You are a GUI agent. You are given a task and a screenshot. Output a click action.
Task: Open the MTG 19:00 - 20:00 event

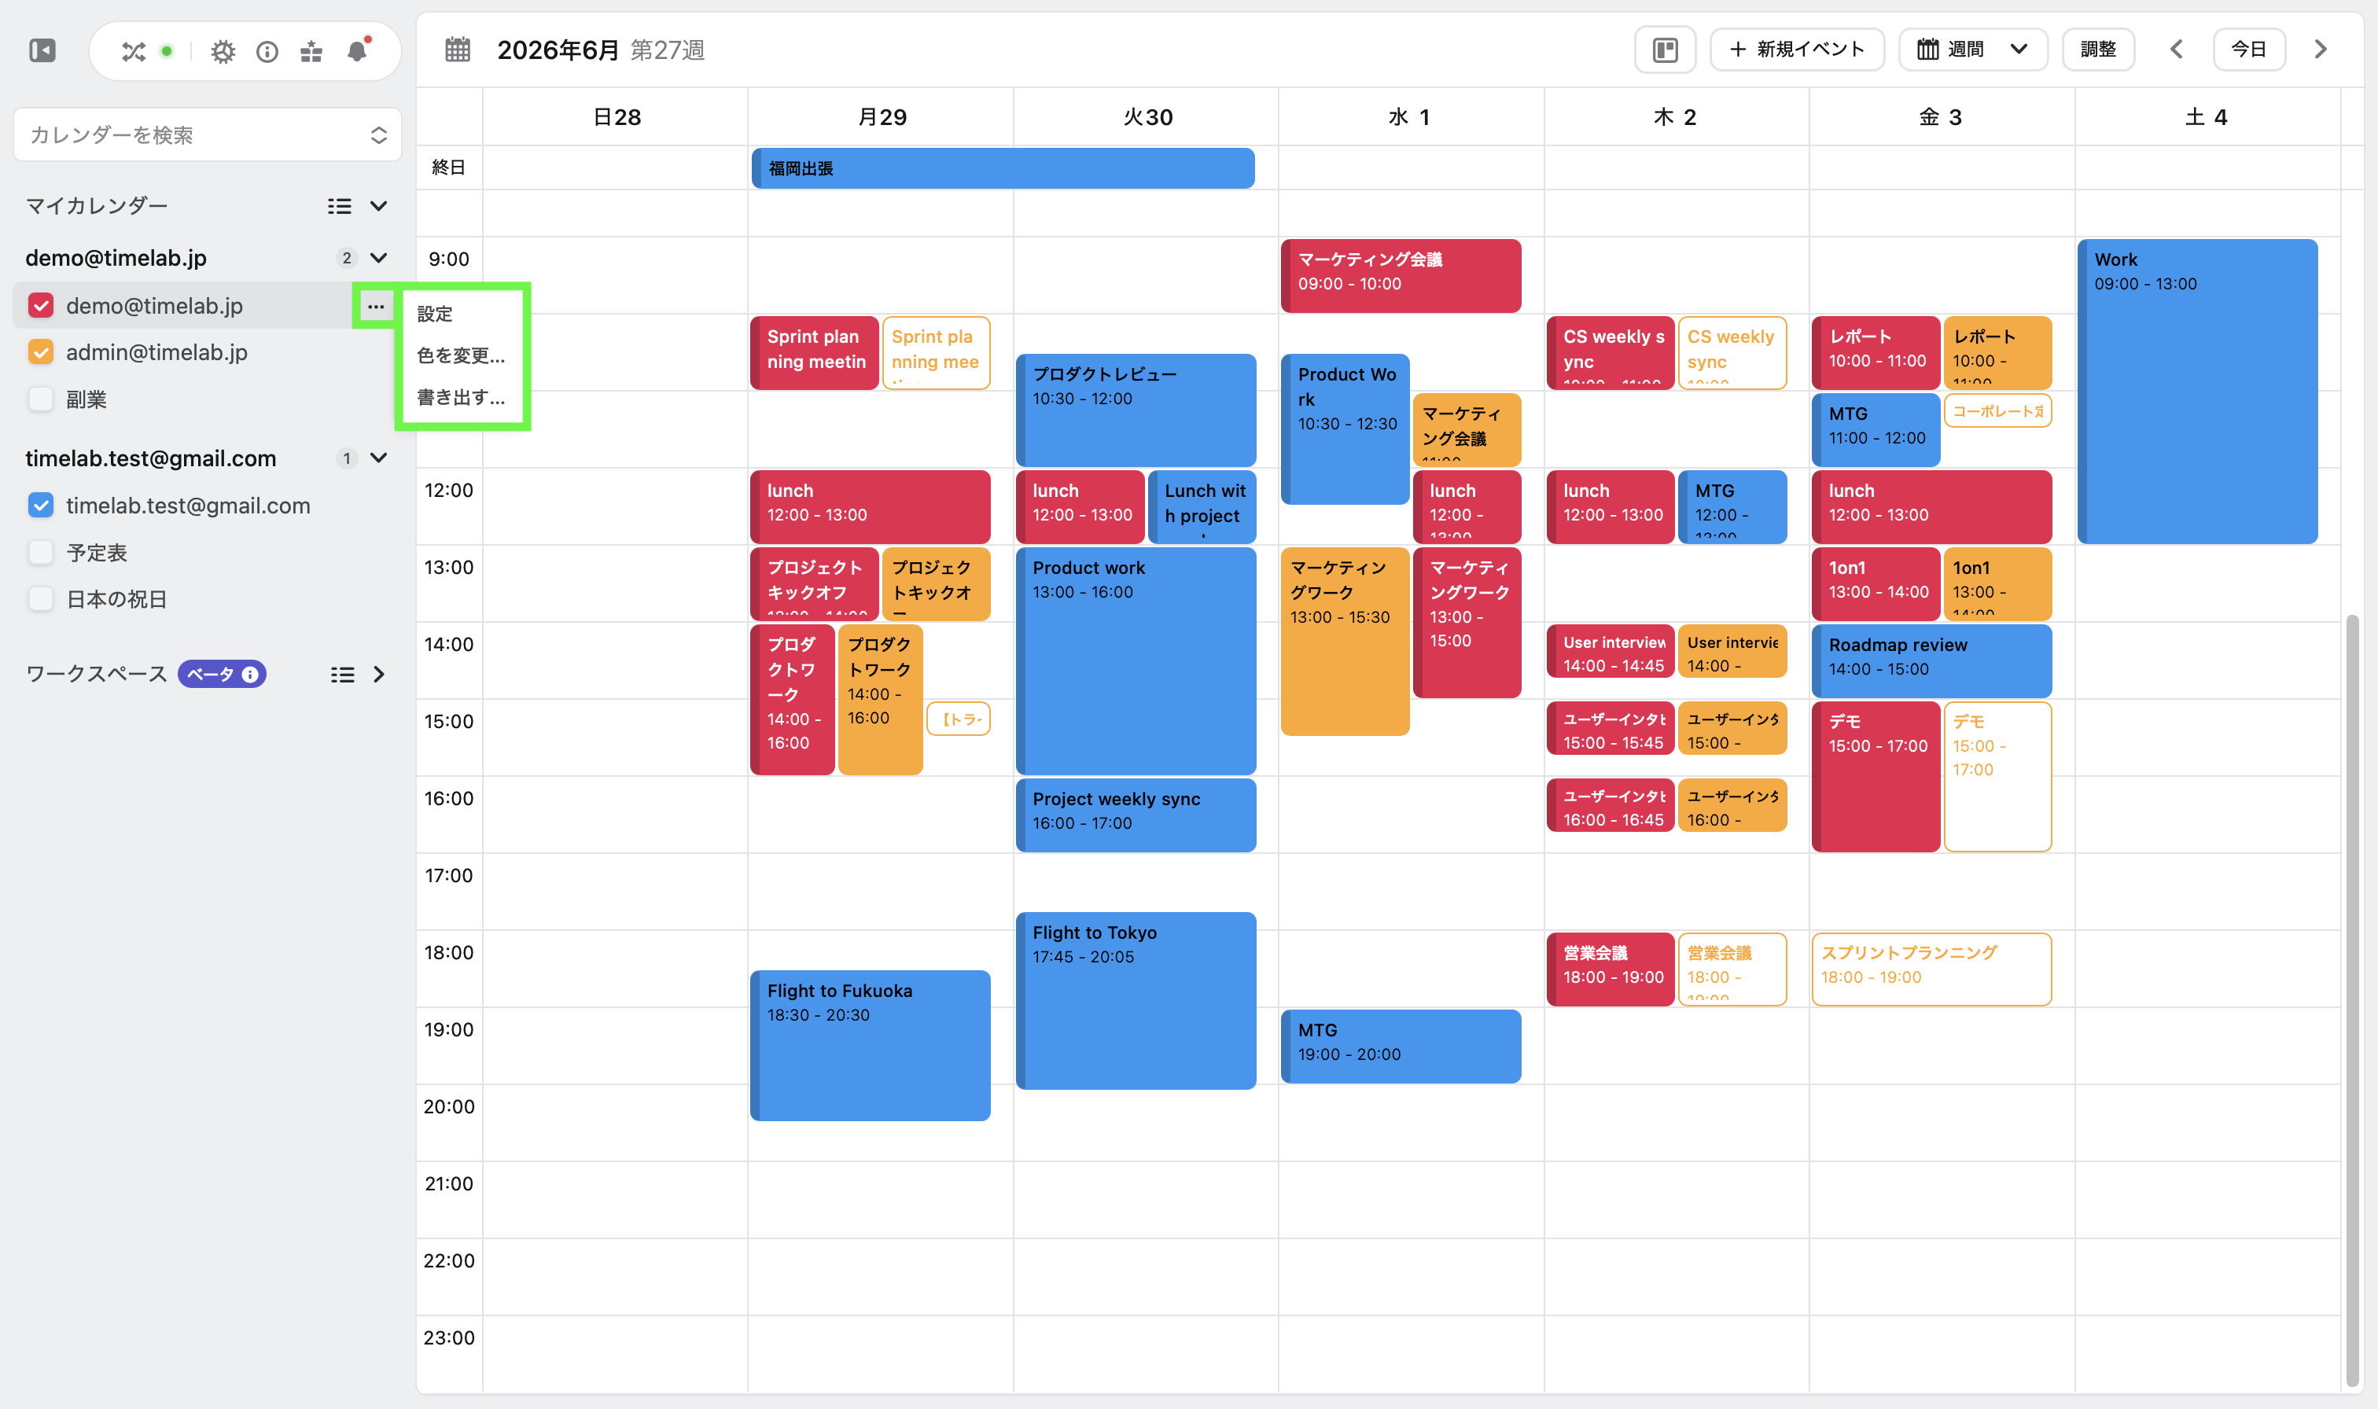(x=1401, y=1047)
